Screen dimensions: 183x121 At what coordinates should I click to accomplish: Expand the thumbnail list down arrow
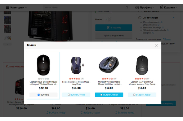[x=7, y=44]
